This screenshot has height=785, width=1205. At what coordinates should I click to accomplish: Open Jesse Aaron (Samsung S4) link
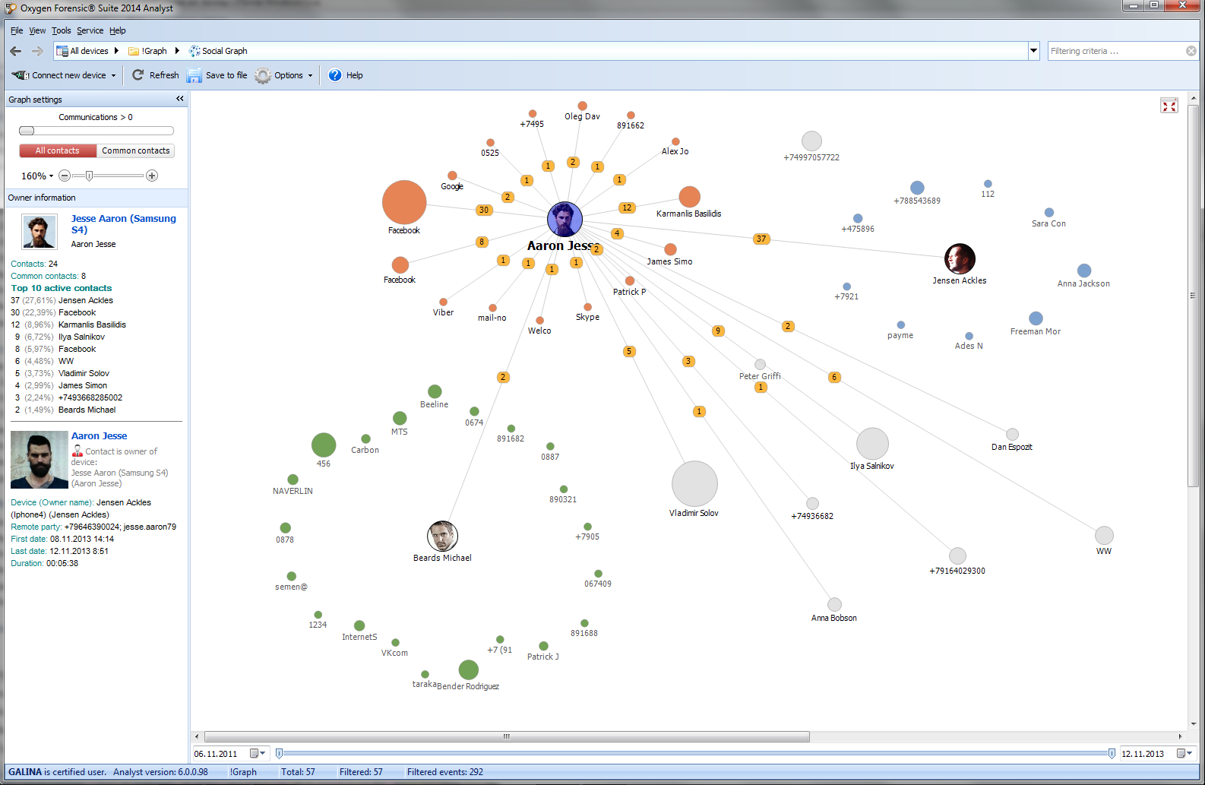[x=124, y=223]
